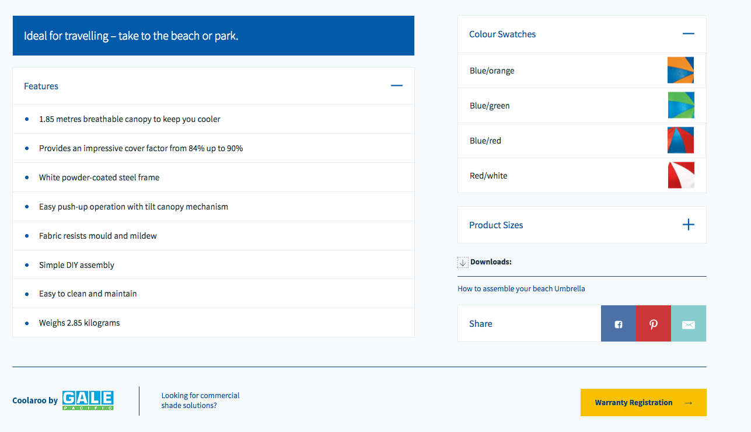Click 'Weighs 2.85 kilograms' feature
This screenshot has width=751, height=432.
click(x=79, y=323)
